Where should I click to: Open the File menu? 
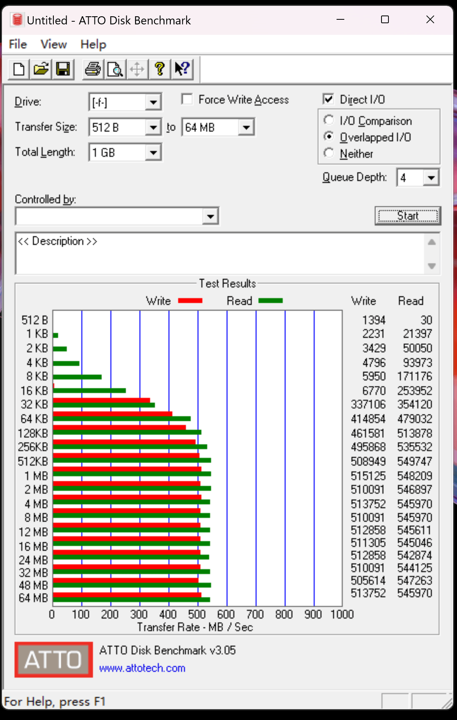pos(18,44)
